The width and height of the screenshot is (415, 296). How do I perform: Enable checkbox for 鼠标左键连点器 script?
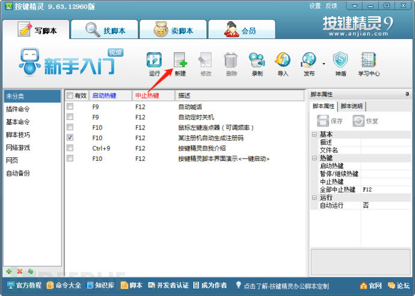click(70, 127)
